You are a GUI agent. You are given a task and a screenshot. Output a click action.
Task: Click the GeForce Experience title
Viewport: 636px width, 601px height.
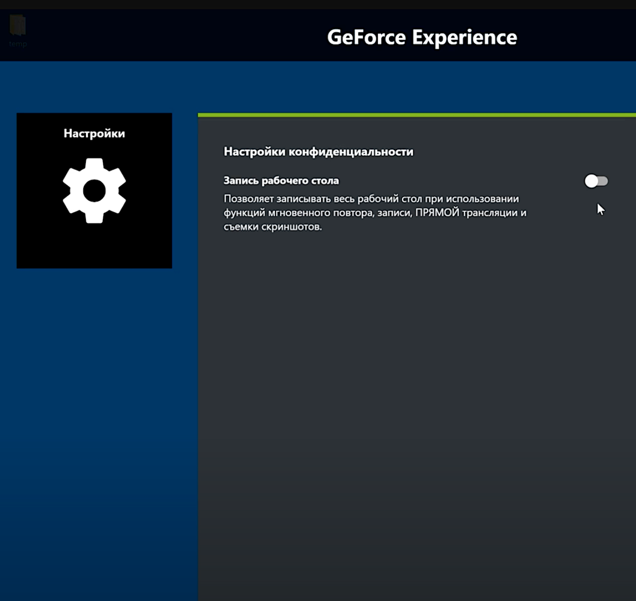point(422,37)
